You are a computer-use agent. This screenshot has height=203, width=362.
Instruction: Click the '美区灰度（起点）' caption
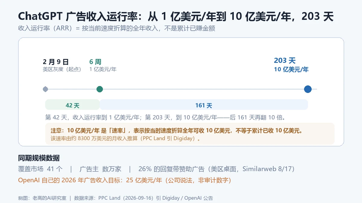point(62,69)
